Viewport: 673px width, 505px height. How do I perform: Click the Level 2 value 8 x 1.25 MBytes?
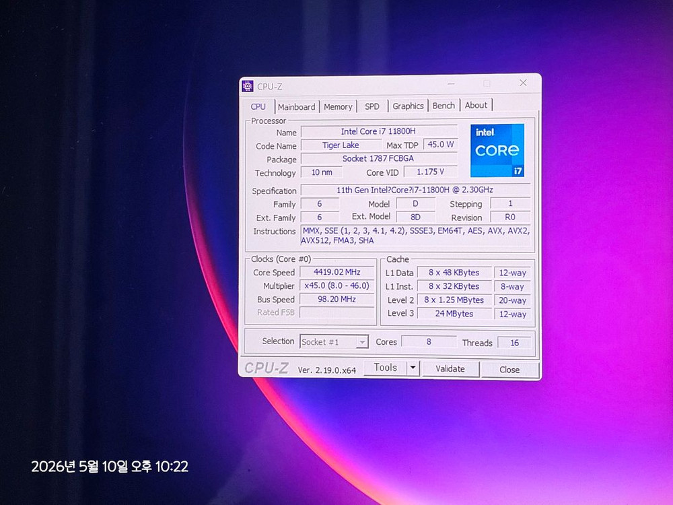click(454, 300)
